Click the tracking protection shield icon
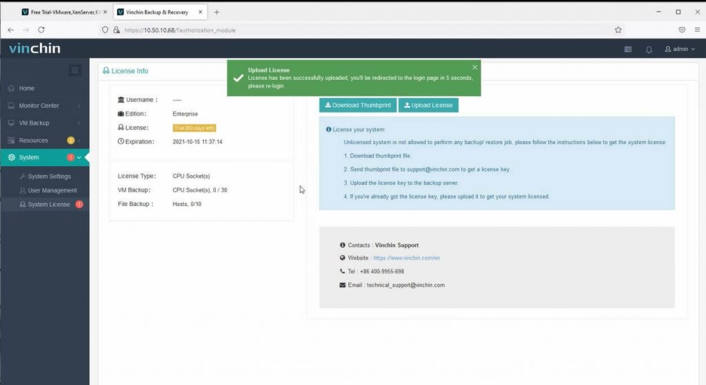706x385 pixels. tap(105, 30)
